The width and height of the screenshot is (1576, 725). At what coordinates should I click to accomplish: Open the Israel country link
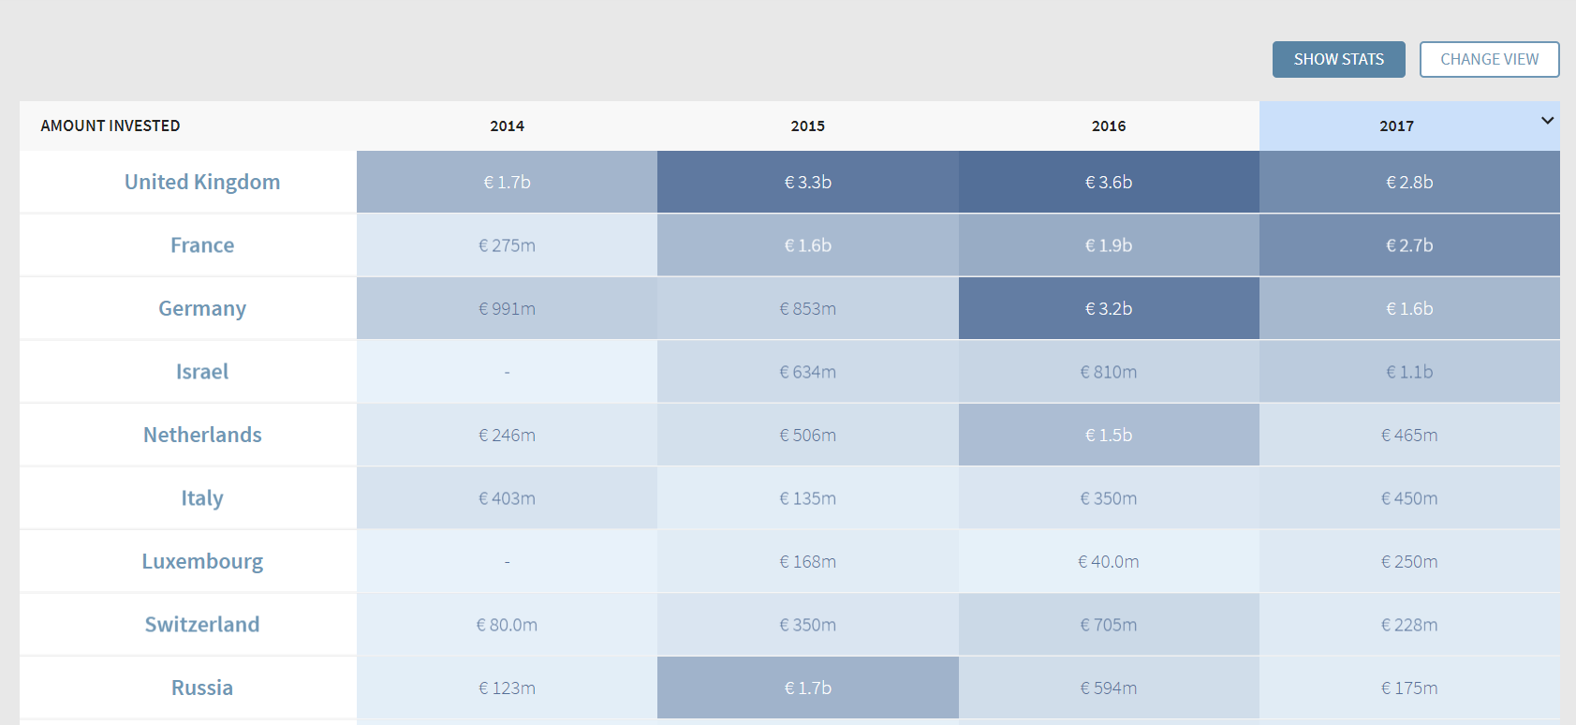tap(202, 372)
